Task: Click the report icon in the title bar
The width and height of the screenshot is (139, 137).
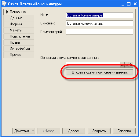Action: 4,4
